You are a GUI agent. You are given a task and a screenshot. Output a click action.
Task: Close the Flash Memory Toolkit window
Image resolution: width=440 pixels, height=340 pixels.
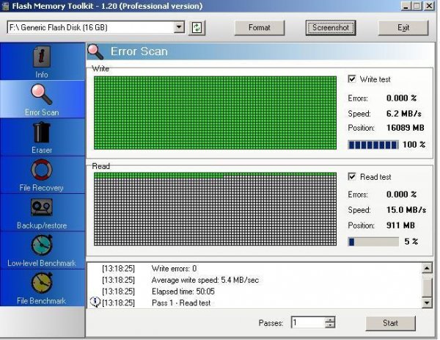(x=429, y=6)
